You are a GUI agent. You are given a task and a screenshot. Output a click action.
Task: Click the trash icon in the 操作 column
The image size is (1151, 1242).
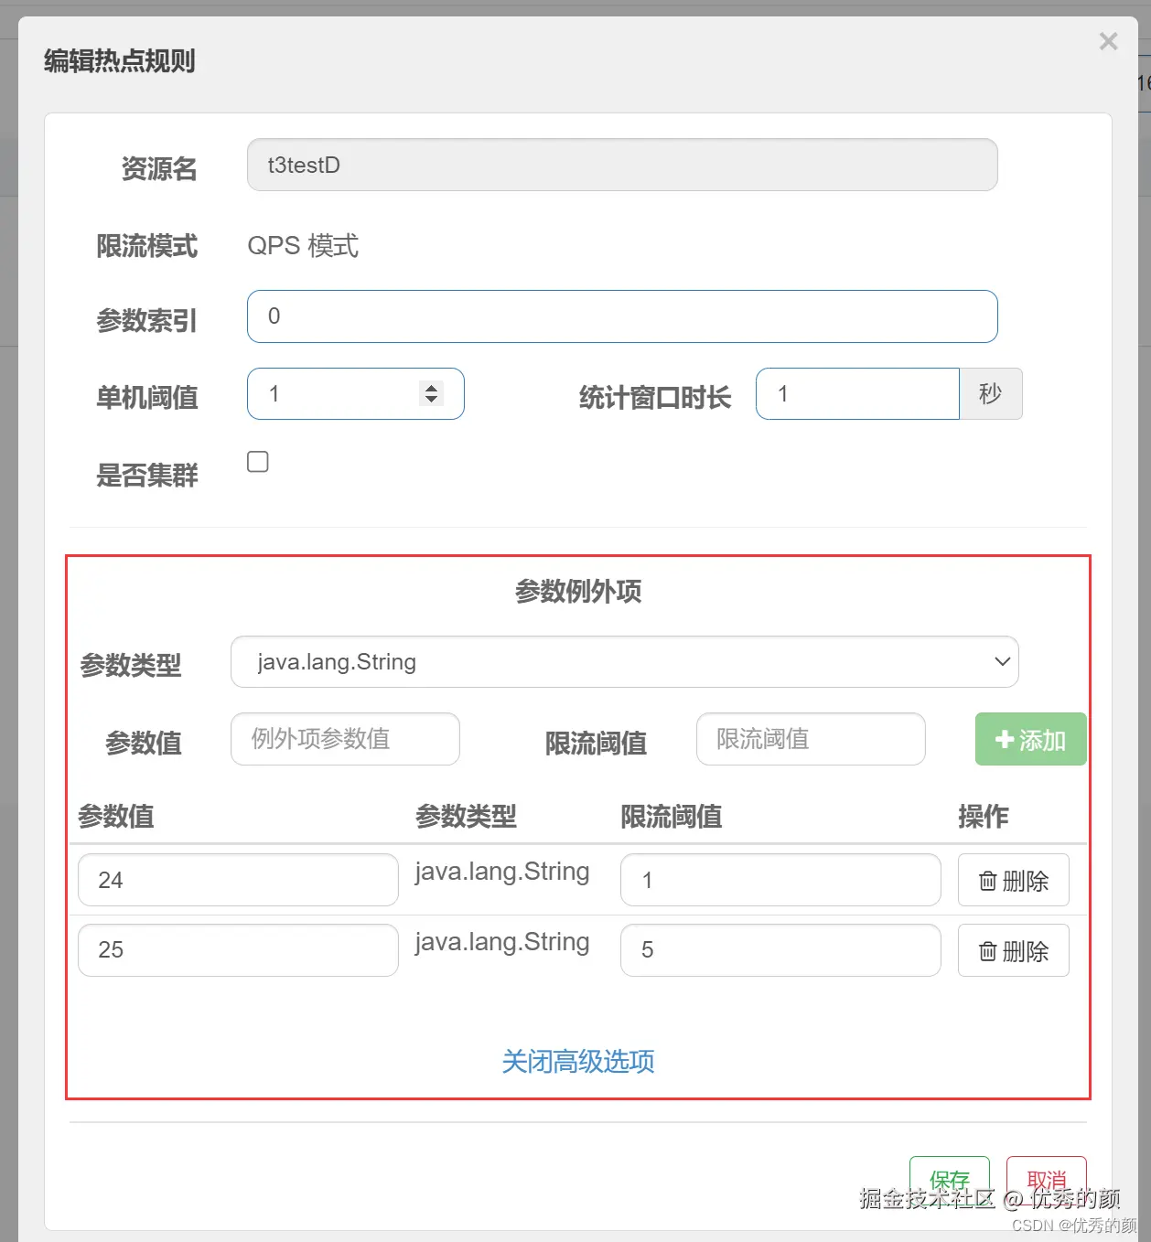pos(988,880)
